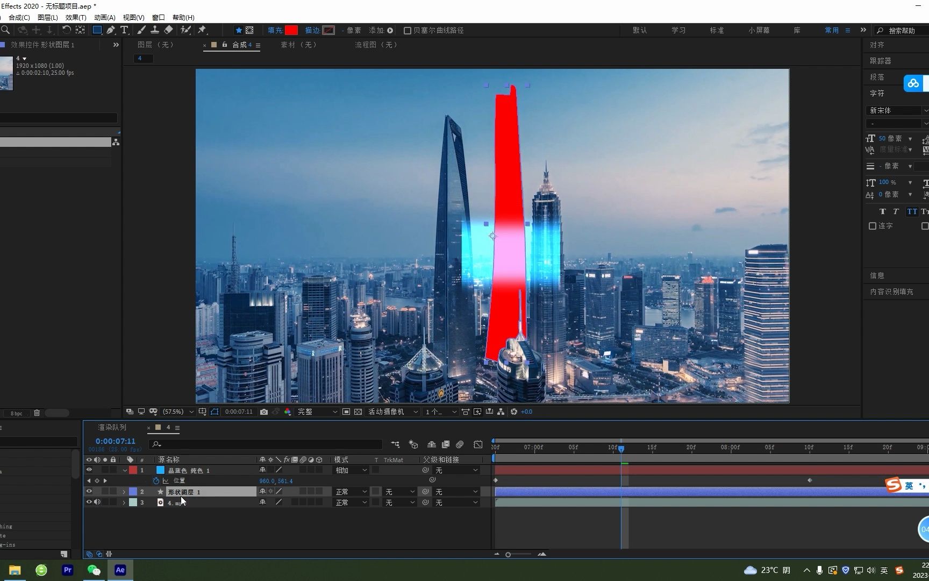Open the stroke (描边) color swatch
This screenshot has height=581, width=929.
[x=328, y=30]
